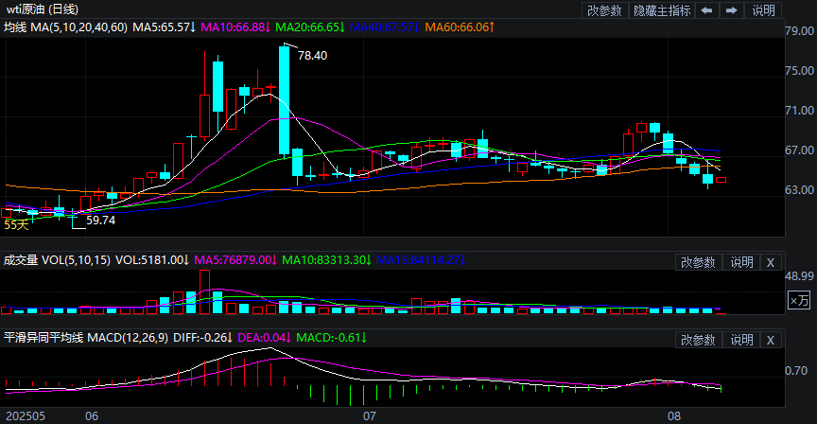Screen dimensions: 817x424
Task: Open 改参数 for the main MA chart
Action: pos(604,10)
